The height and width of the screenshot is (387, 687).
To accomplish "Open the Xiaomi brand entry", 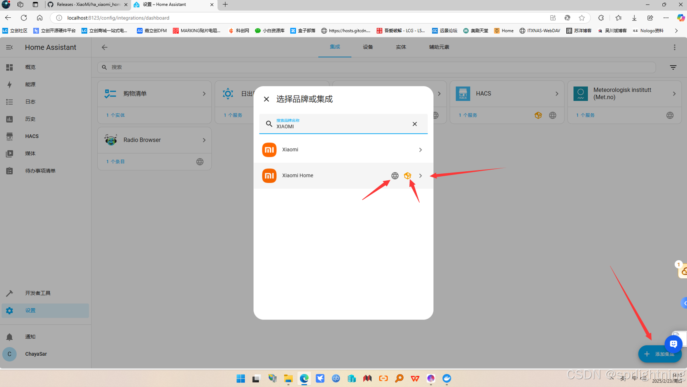I will pyautogui.click(x=343, y=150).
